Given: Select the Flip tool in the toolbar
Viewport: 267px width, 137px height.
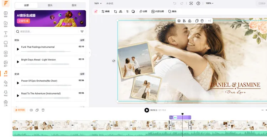Looking at the screenshot, I should [x=121, y=12].
